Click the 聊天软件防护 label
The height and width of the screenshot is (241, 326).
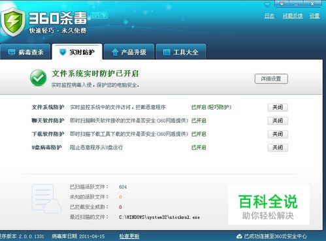tap(48, 120)
